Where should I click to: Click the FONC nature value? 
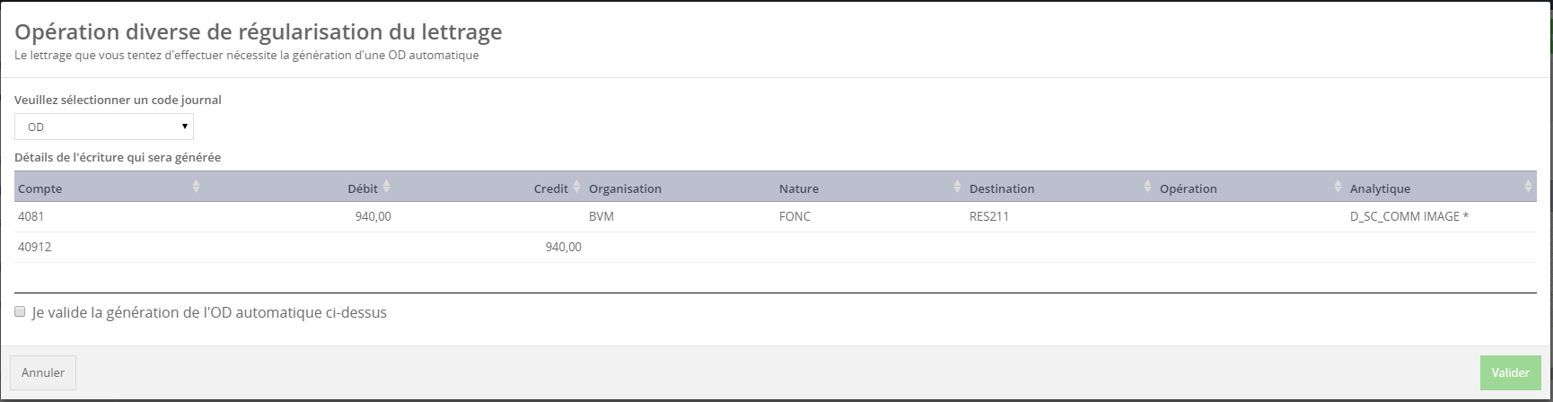coord(794,216)
